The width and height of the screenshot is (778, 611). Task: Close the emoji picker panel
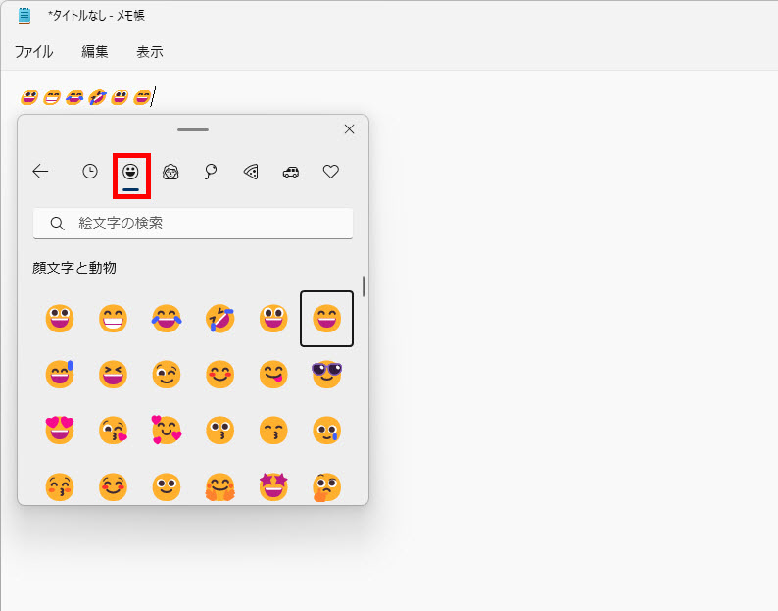(x=350, y=129)
